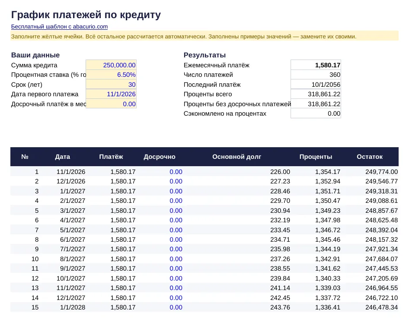Click the page title График платежей по кредиту
409x322 pixels.
click(86, 15)
